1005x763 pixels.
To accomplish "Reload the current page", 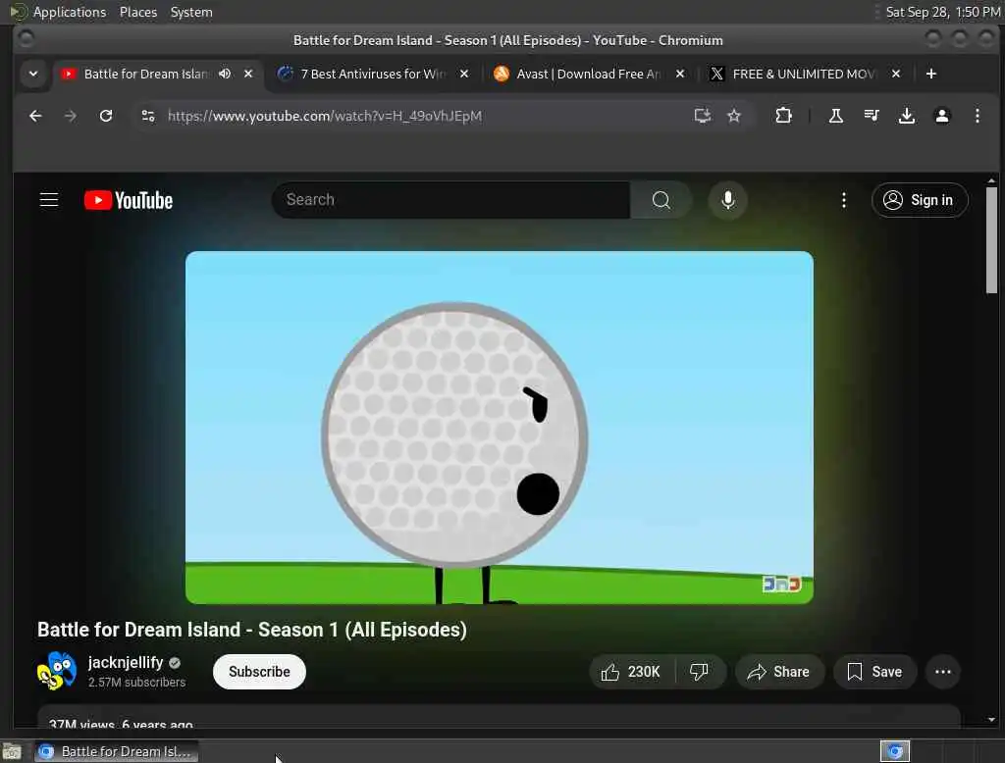I will click(106, 116).
